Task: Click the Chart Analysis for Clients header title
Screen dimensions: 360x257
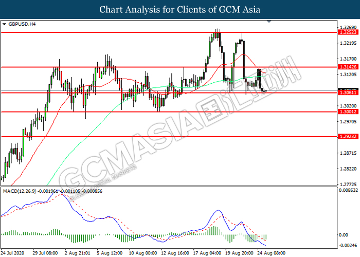Action: point(180,9)
